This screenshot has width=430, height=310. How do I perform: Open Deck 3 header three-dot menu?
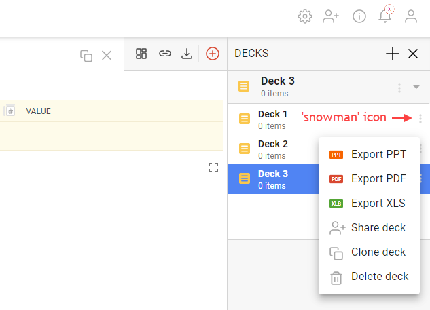pyautogui.click(x=399, y=88)
